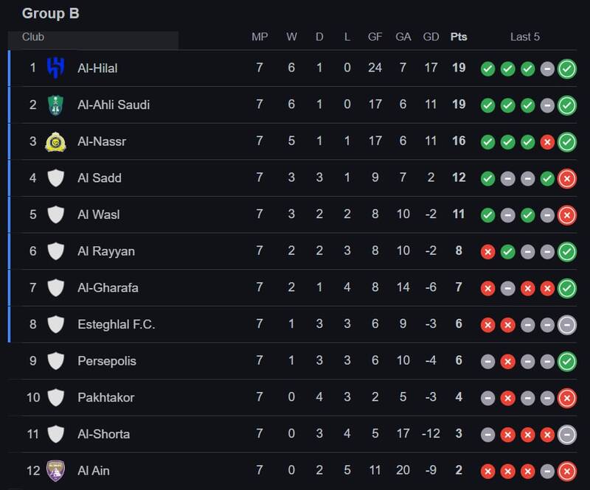Image resolution: width=590 pixels, height=490 pixels.
Task: Click the Al Ain purple club crest
Action: [x=56, y=470]
